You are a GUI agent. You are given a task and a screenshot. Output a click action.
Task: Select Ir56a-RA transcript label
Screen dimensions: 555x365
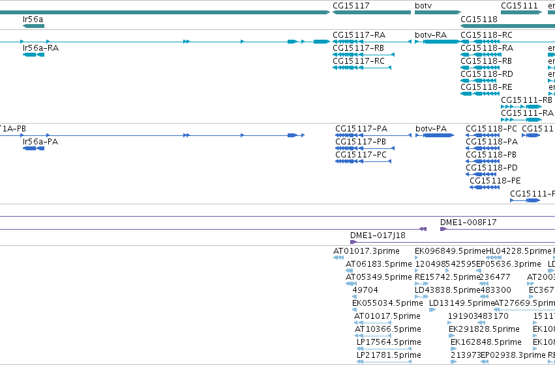[40, 48]
